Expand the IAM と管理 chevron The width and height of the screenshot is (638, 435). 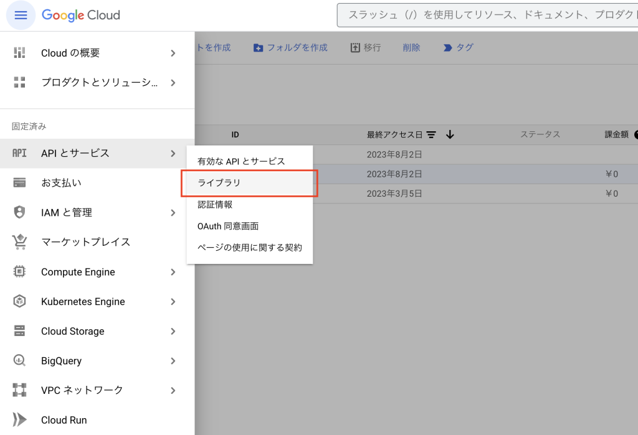tap(173, 213)
